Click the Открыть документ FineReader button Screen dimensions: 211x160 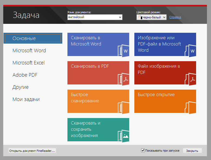(x=32, y=151)
